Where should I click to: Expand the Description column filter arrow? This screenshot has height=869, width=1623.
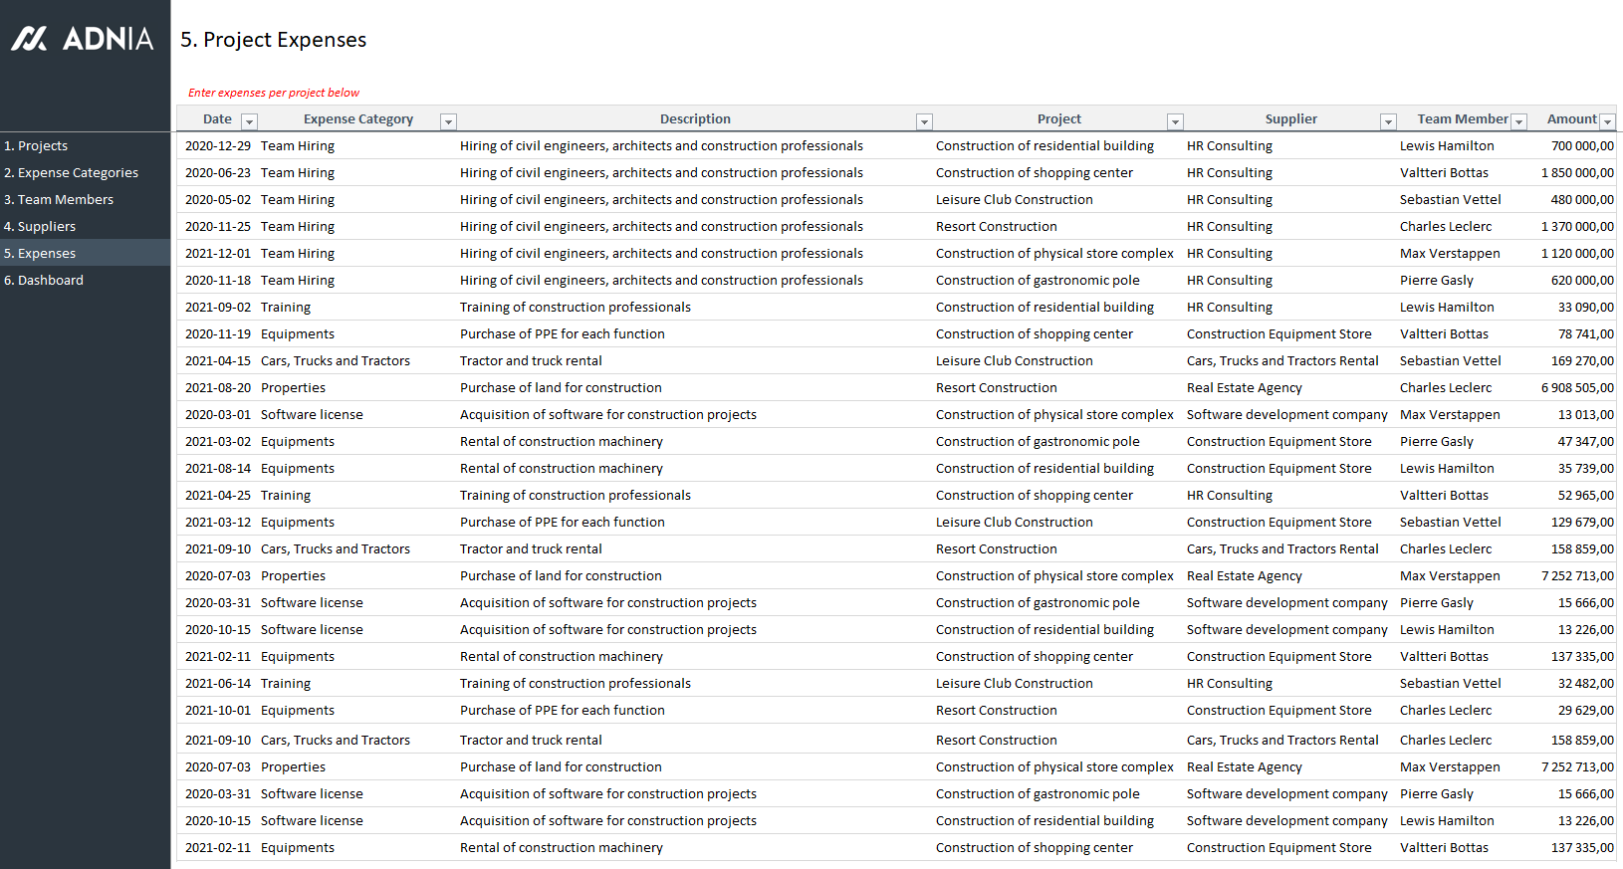924,121
